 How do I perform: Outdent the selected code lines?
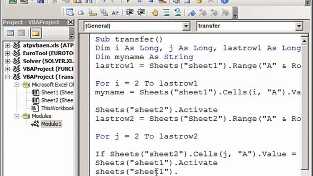click(141, 13)
